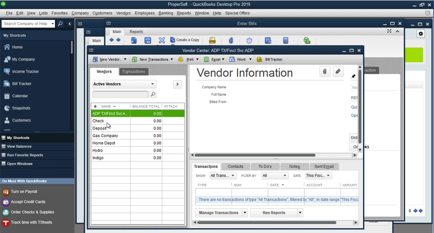This screenshot has width=434, height=233.
Task: Open Income Tracker shortcut
Action: coord(21,71)
